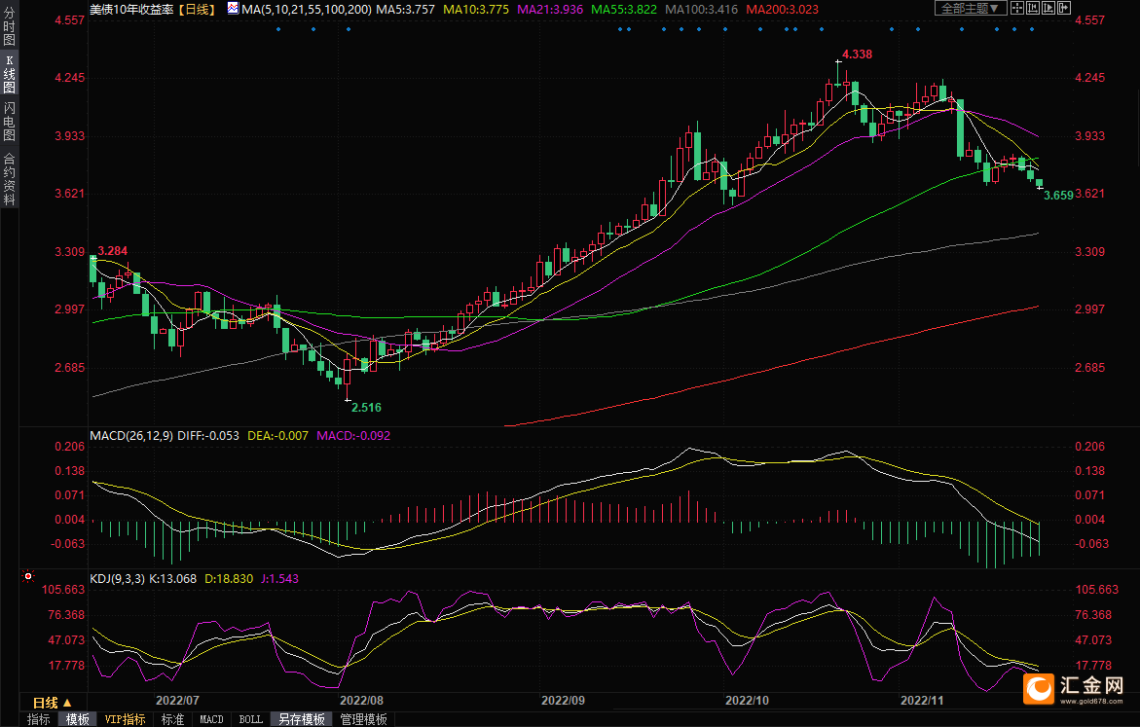Click the shift-chart-right icon
1140x727 pixels.
[1064, 8]
